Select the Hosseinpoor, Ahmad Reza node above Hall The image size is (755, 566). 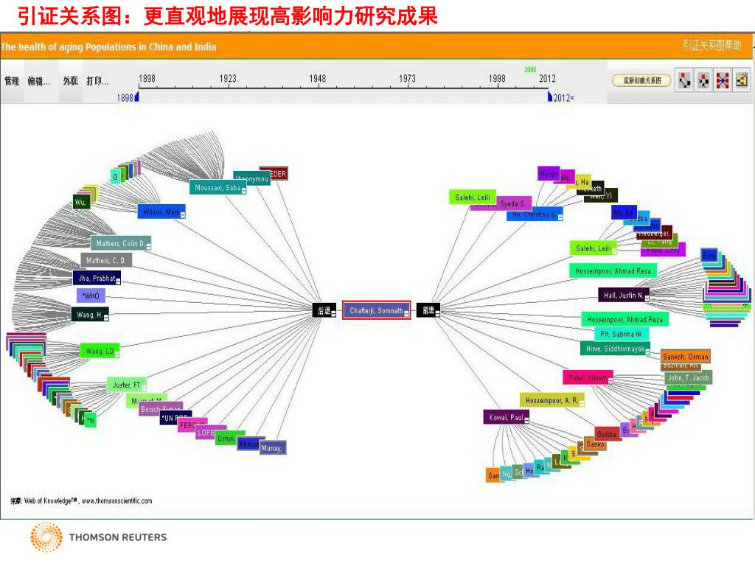coord(613,271)
